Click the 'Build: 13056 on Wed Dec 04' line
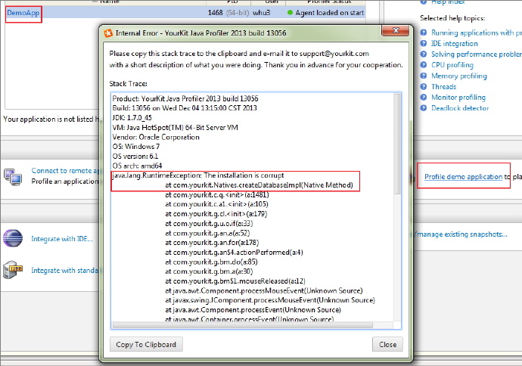522x366 pixels. click(x=185, y=108)
